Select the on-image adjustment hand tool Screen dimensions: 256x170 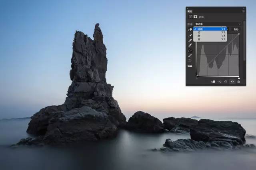[190, 30]
